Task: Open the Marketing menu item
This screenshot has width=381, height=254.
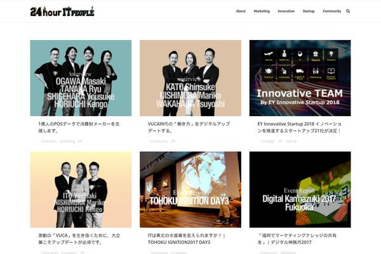Action: [x=262, y=11]
